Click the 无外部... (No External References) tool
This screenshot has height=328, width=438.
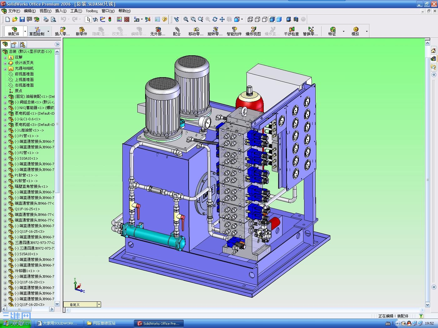click(158, 31)
